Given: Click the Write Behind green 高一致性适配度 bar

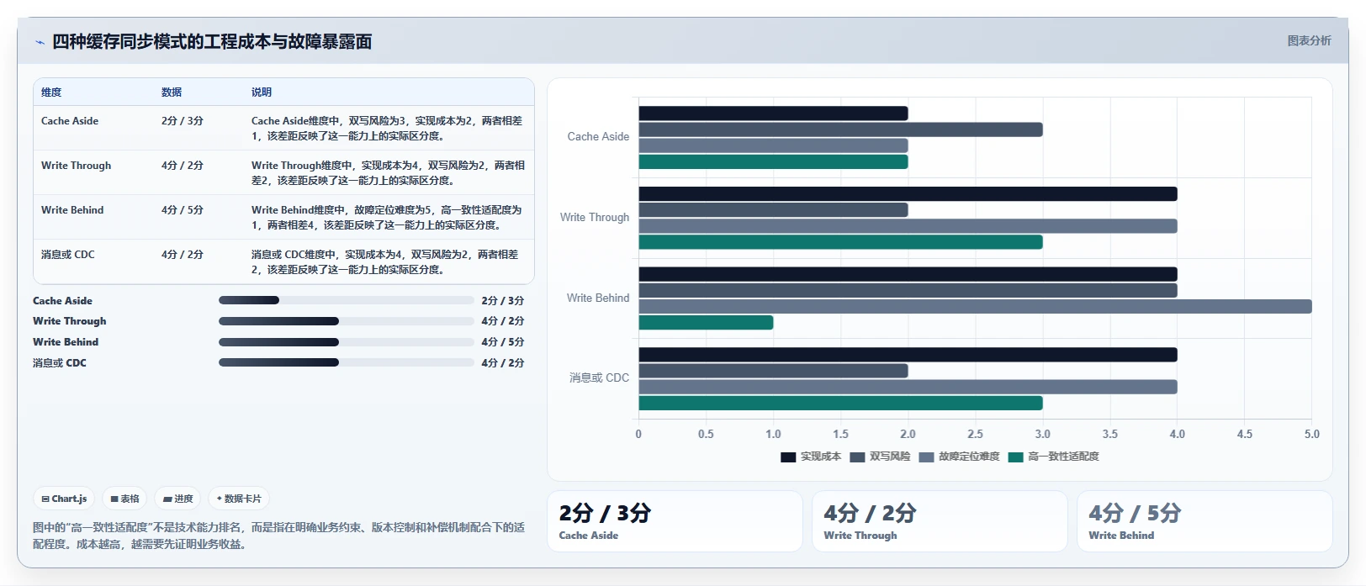Looking at the screenshot, I should pos(706,323).
